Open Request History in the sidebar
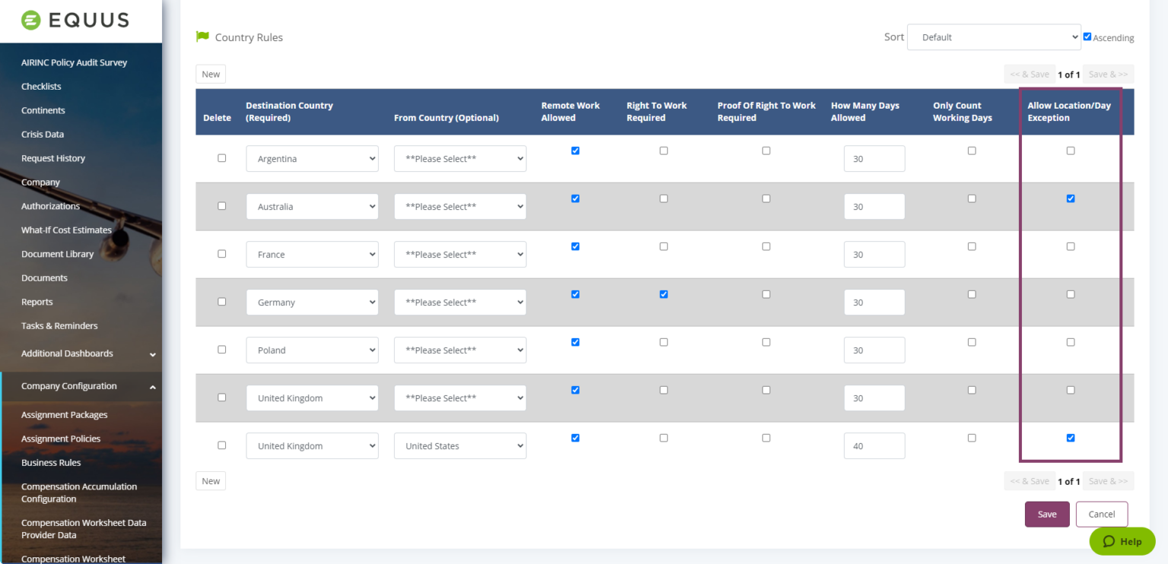Screen dimensions: 1168x564 53,158
